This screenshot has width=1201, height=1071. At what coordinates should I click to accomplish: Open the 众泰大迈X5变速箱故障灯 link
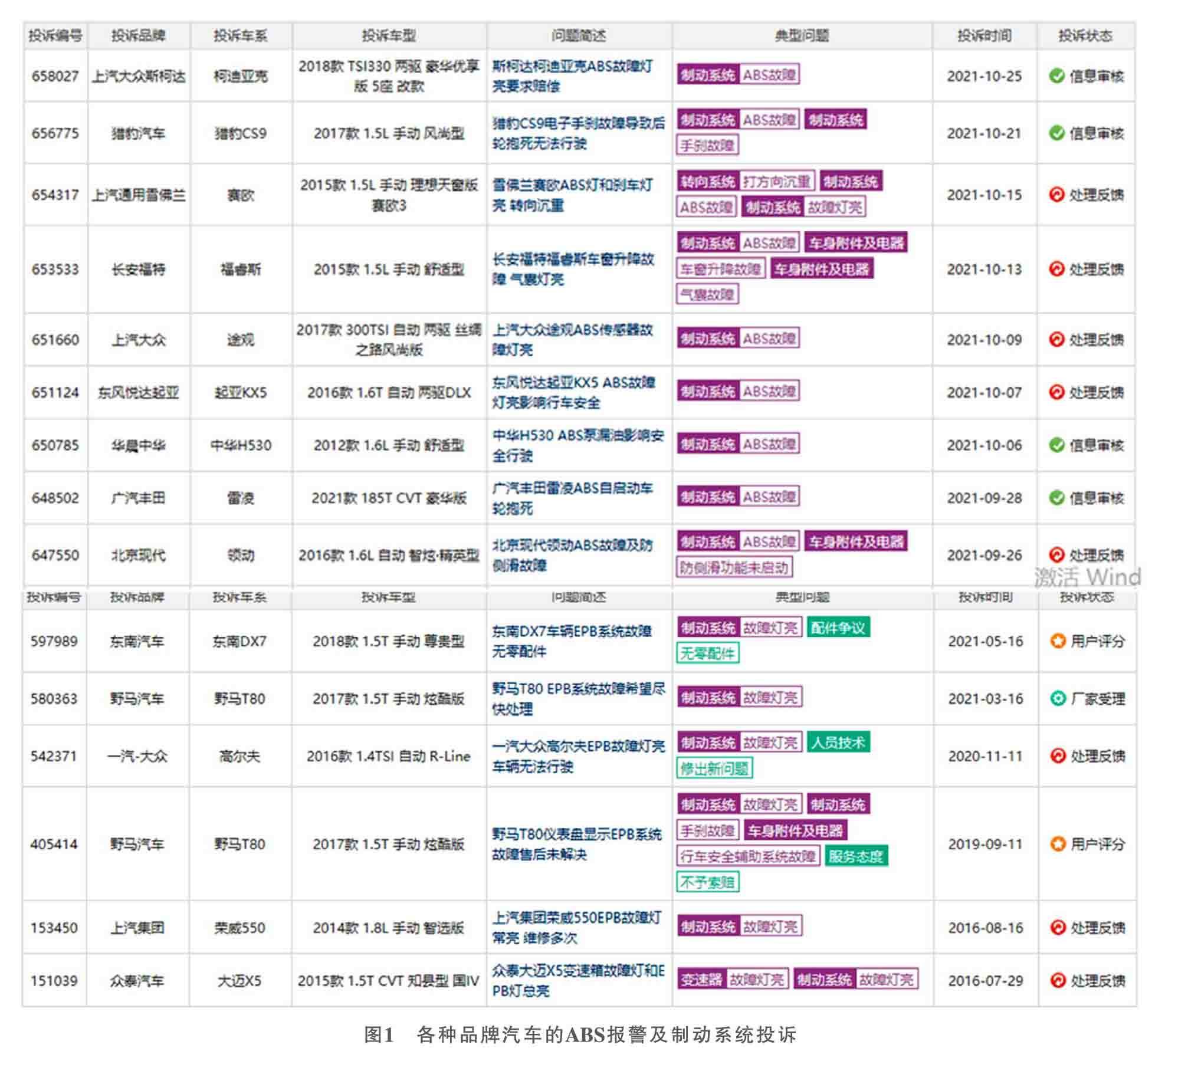[x=579, y=981]
